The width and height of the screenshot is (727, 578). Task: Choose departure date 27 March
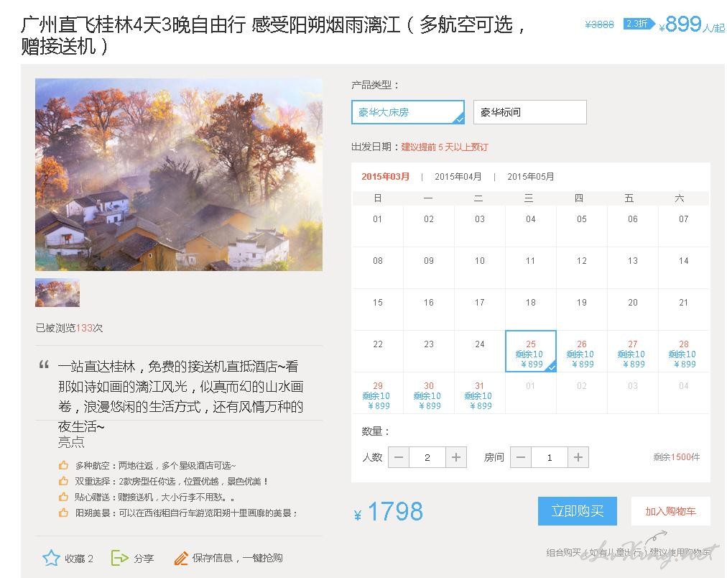(633, 351)
